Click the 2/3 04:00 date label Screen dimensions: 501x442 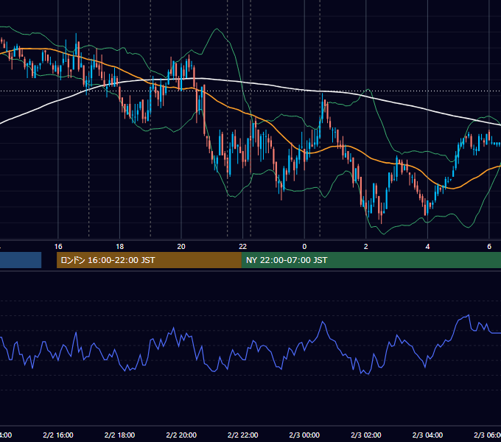click(x=427, y=435)
